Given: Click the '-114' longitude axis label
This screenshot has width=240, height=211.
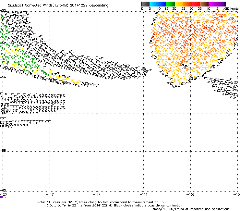Looking at the screenshot, I should (x=97, y=194).
